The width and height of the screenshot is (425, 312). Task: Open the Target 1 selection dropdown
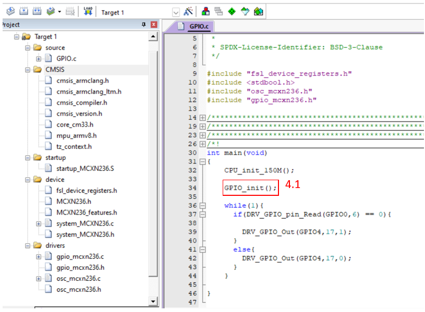(x=176, y=12)
